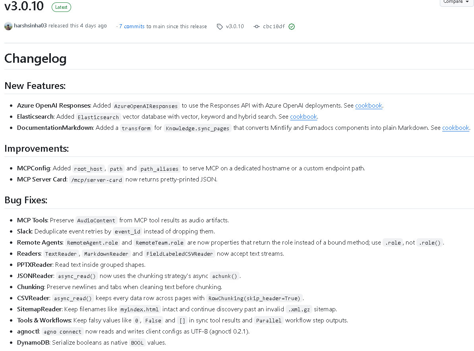Open the Compare dropdown
This screenshot has width=474, height=351.
point(456,2)
